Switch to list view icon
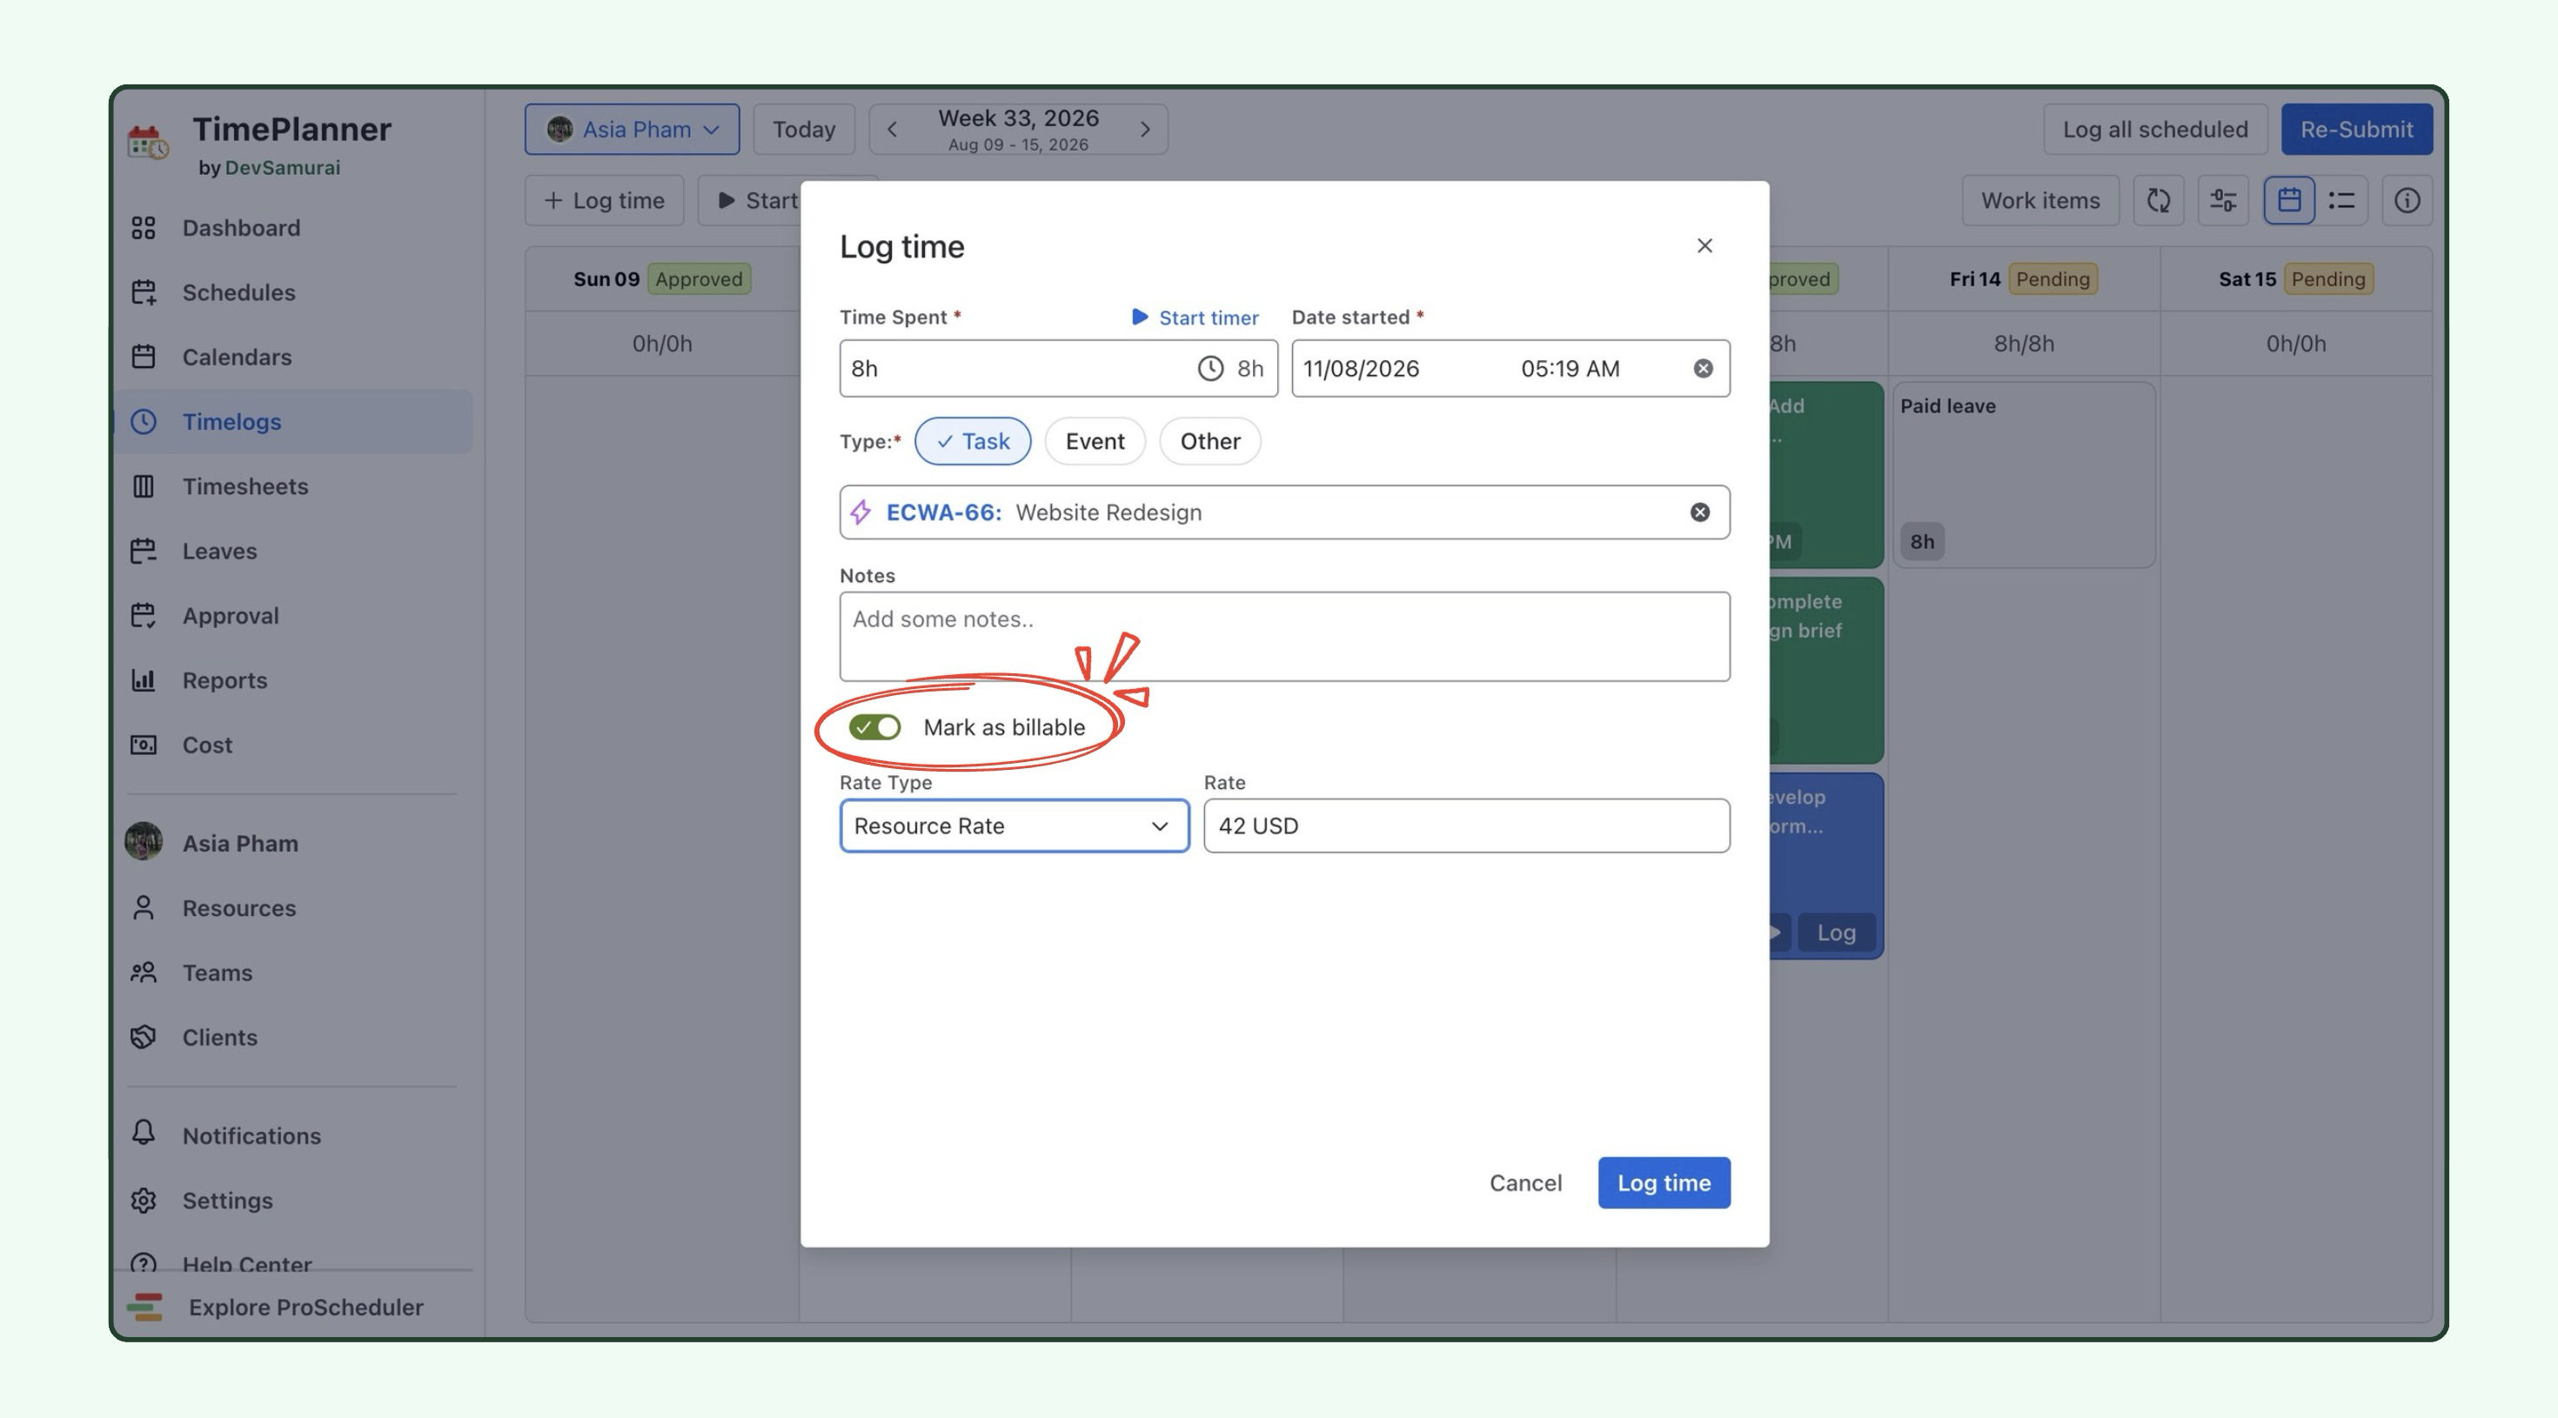This screenshot has width=2558, height=1418. click(x=2341, y=201)
